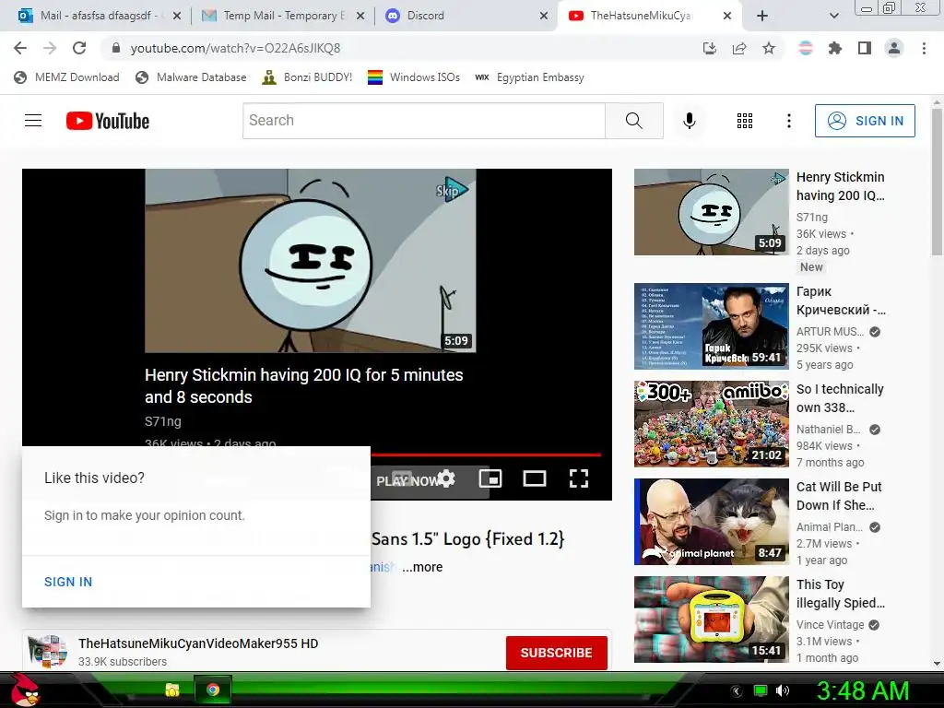Open TheHatsuneMikuCyan channel avatar
Viewport: 944px width, 708px height.
coord(48,651)
